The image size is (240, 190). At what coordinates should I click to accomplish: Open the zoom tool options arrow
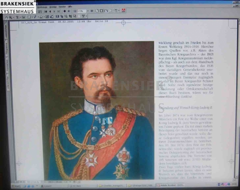(14, 17)
